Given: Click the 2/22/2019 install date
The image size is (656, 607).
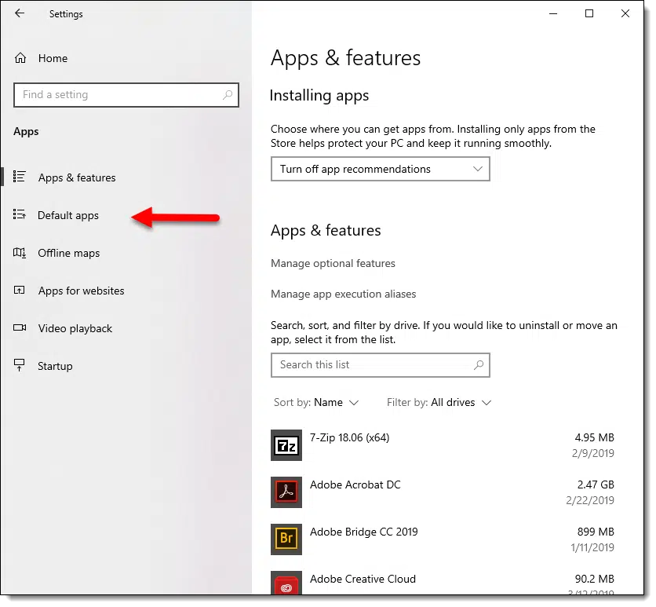Looking at the screenshot, I should coord(590,500).
